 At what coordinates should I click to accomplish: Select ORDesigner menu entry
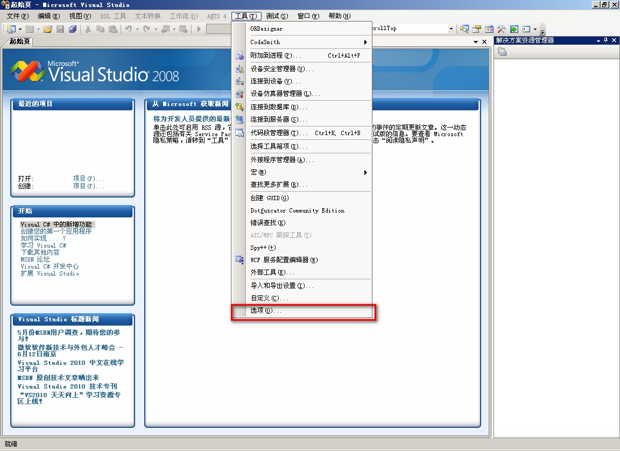click(302, 29)
